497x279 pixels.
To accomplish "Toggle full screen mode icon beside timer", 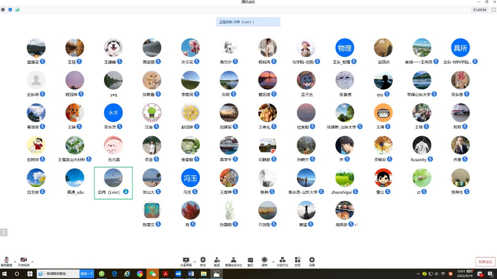I will point(493,10).
